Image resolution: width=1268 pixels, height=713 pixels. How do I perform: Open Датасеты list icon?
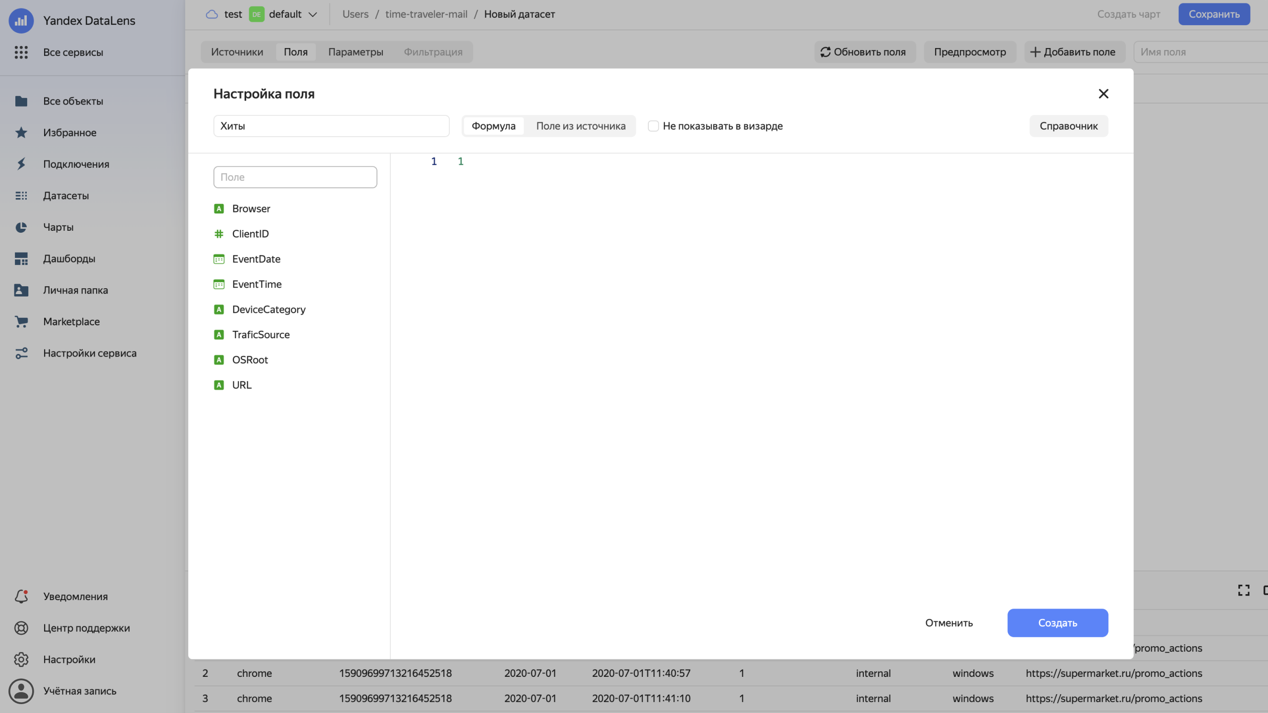pyautogui.click(x=21, y=196)
